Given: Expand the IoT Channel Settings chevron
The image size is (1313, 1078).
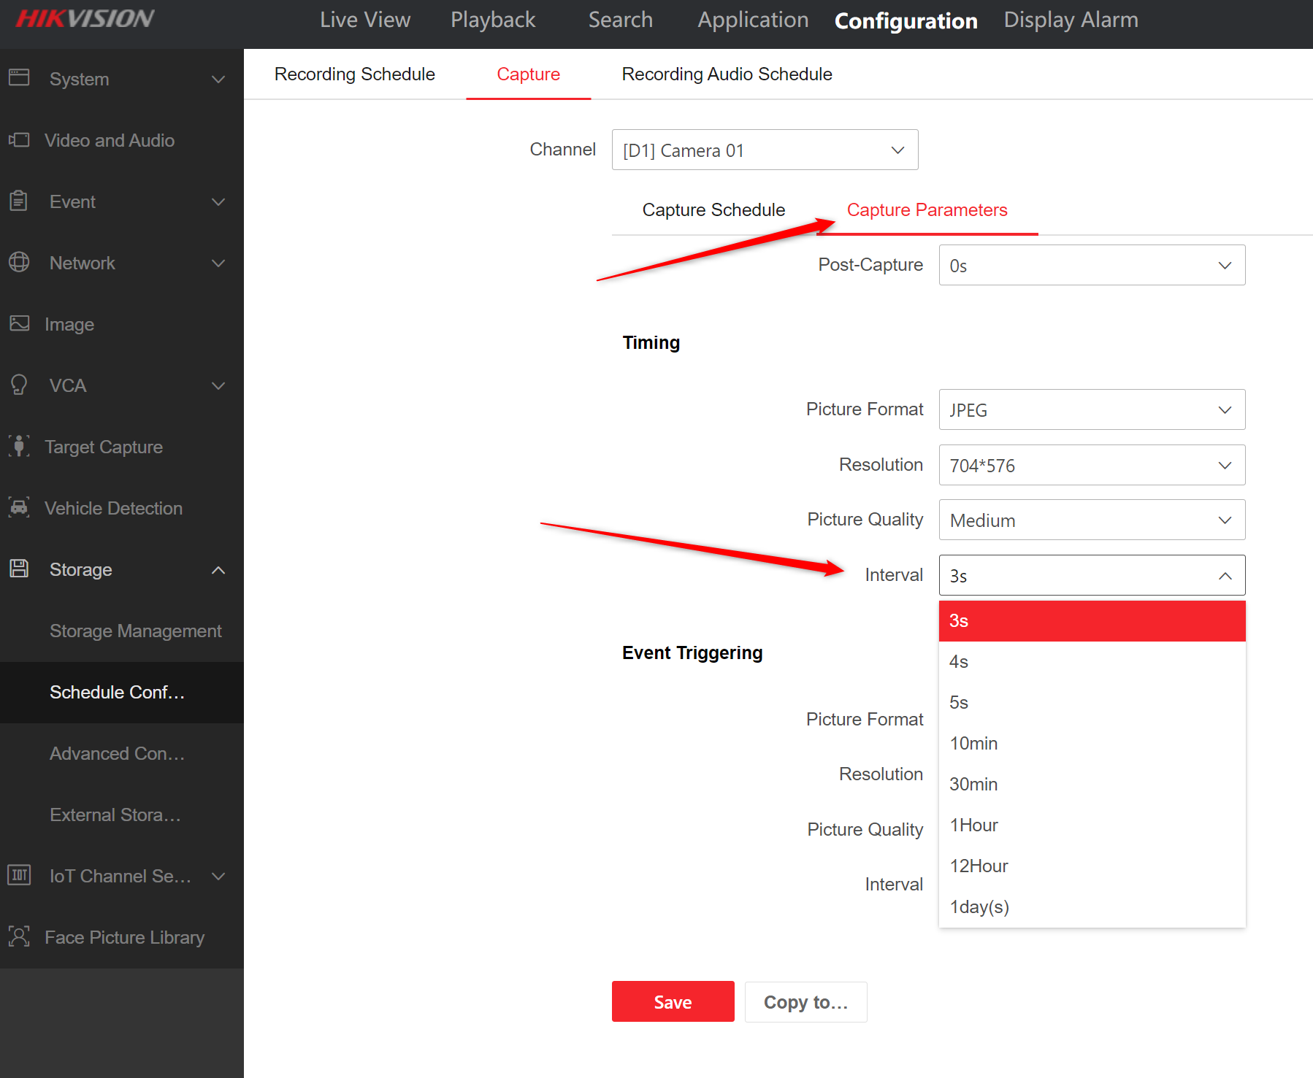Looking at the screenshot, I should 218,876.
